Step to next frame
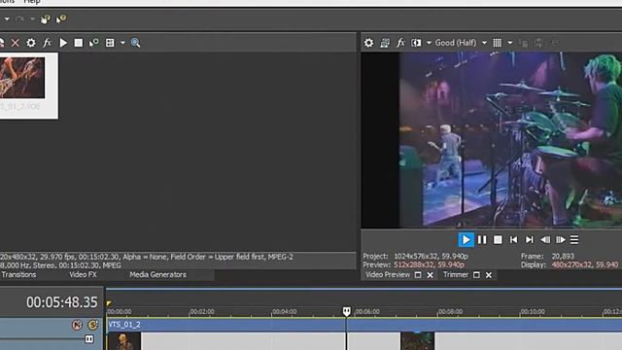Image resolution: width=622 pixels, height=350 pixels. tap(561, 240)
